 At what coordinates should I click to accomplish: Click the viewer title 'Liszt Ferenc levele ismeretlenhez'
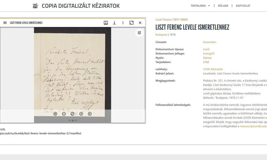click(x=26, y=23)
